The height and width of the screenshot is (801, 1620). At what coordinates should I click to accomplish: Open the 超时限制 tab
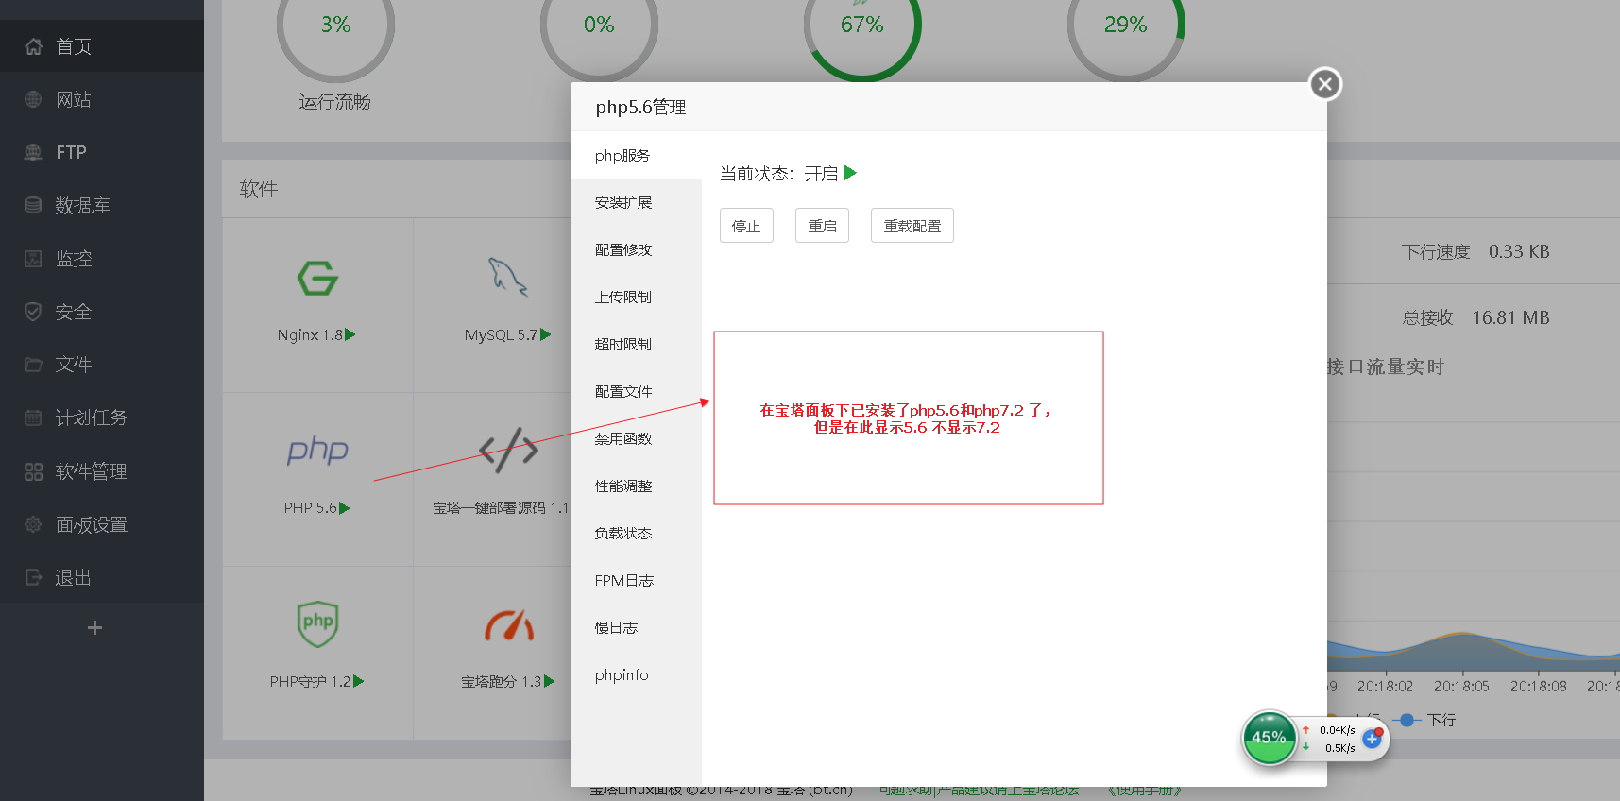pyautogui.click(x=637, y=345)
